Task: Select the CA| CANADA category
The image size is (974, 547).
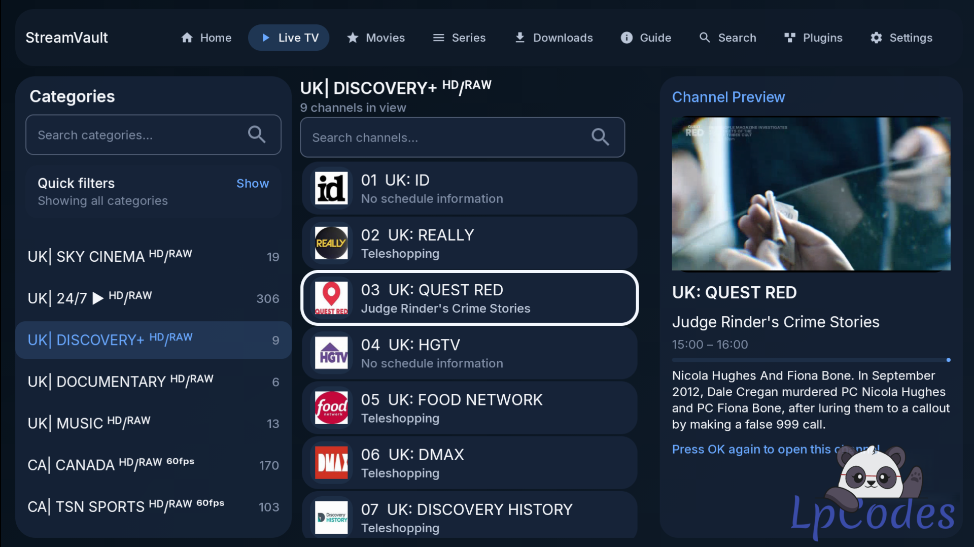Action: click(x=153, y=465)
